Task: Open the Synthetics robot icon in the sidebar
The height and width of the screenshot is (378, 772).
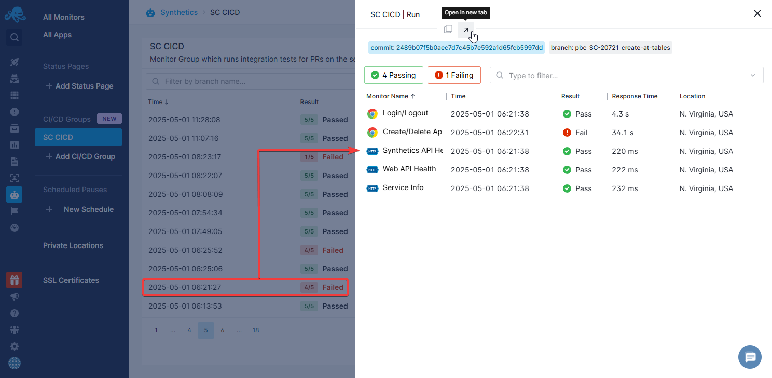Action: point(15,195)
